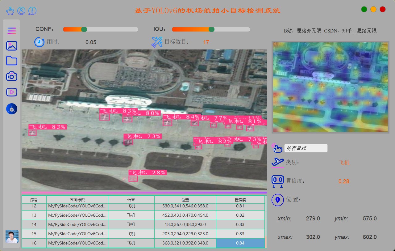Click the piggy bank icon
This screenshot has width=395, height=251.
(10, 11)
